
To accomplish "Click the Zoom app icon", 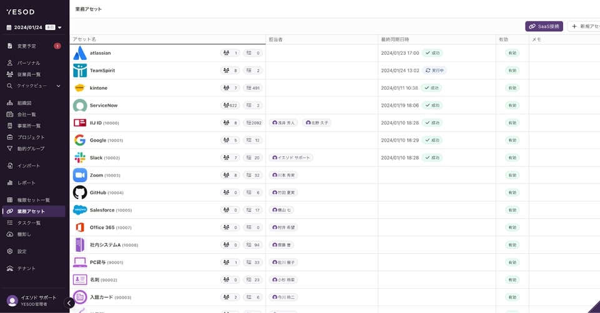I will coord(80,175).
